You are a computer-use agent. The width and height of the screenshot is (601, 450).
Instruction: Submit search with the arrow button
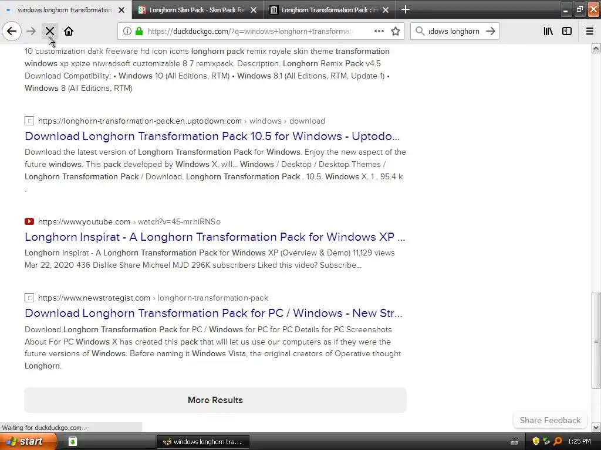pos(491,31)
